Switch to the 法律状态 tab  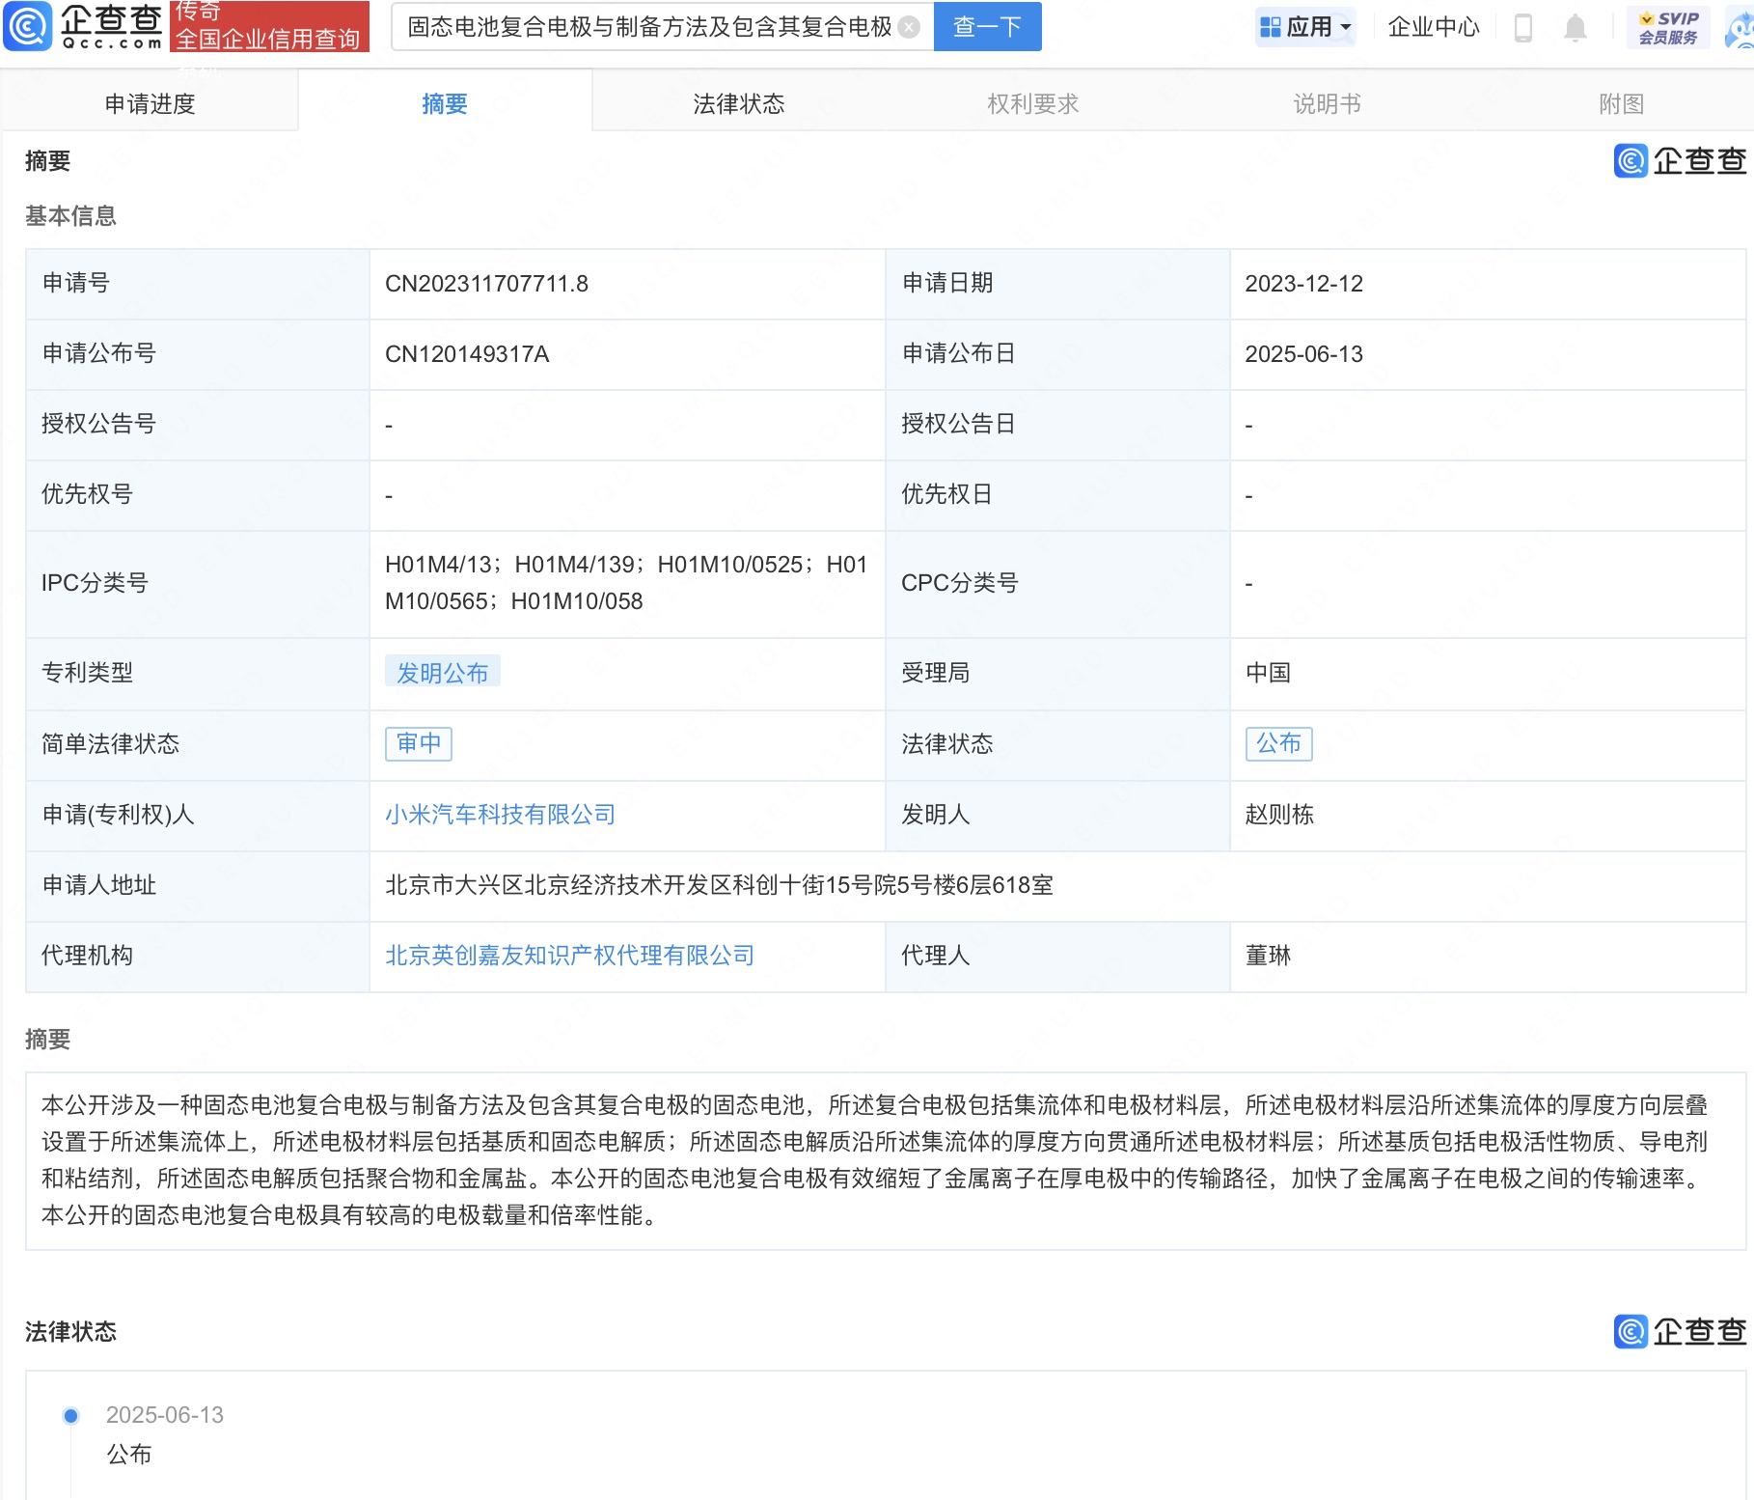pyautogui.click(x=739, y=103)
